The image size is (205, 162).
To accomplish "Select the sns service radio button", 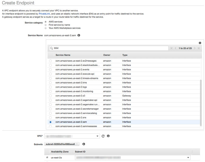I will tap(50, 118).
